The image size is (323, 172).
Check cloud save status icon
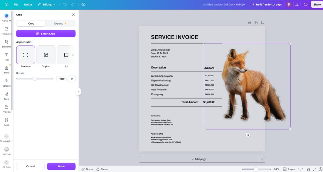point(83,4)
